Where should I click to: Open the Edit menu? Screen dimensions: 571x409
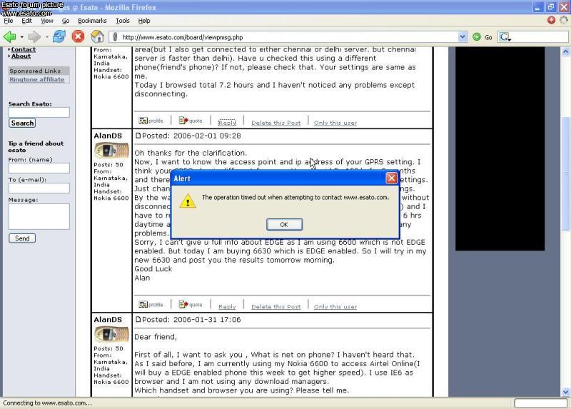point(26,21)
